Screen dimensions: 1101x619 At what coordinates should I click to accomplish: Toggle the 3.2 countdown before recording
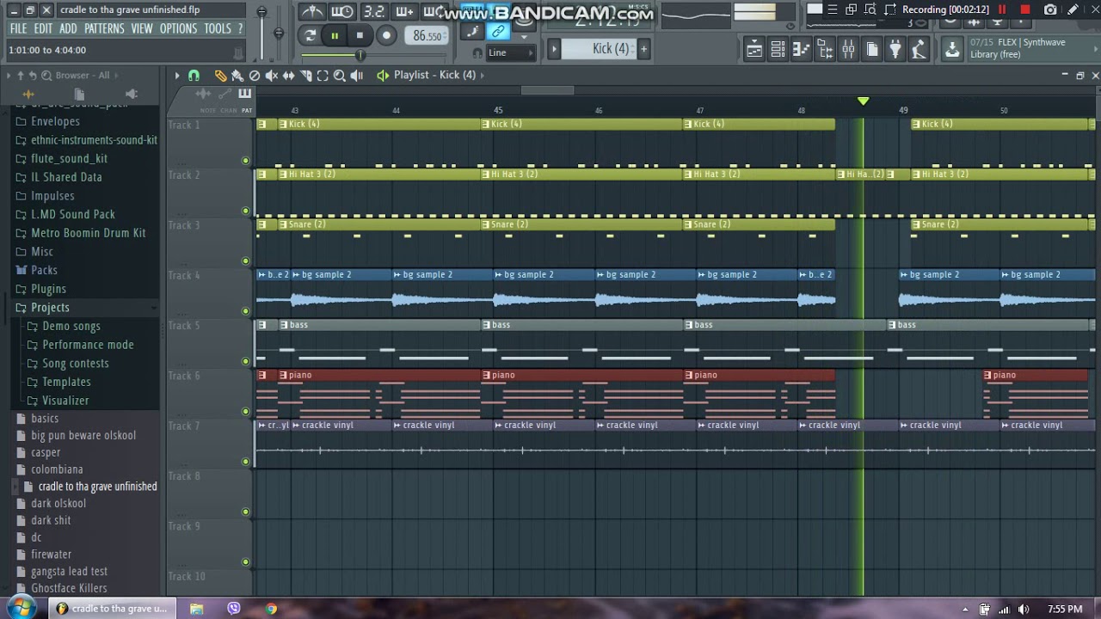(x=374, y=12)
